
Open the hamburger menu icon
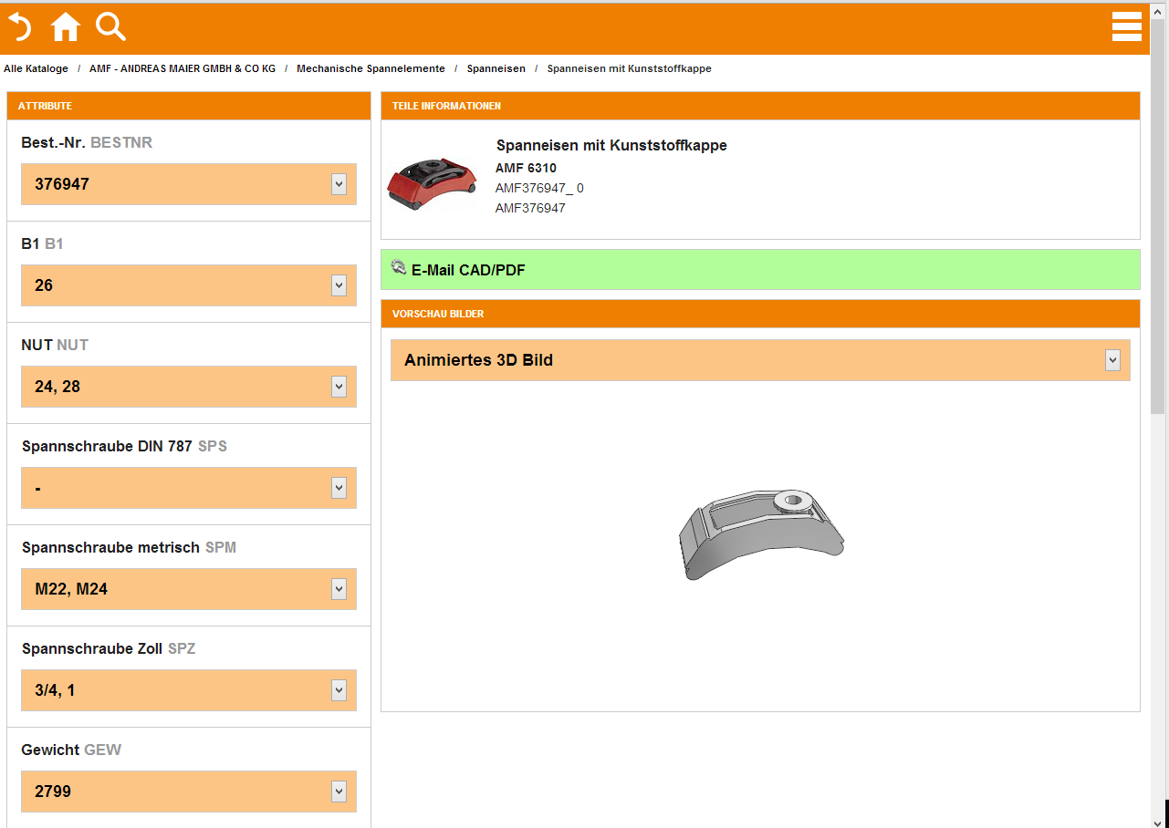point(1127,27)
